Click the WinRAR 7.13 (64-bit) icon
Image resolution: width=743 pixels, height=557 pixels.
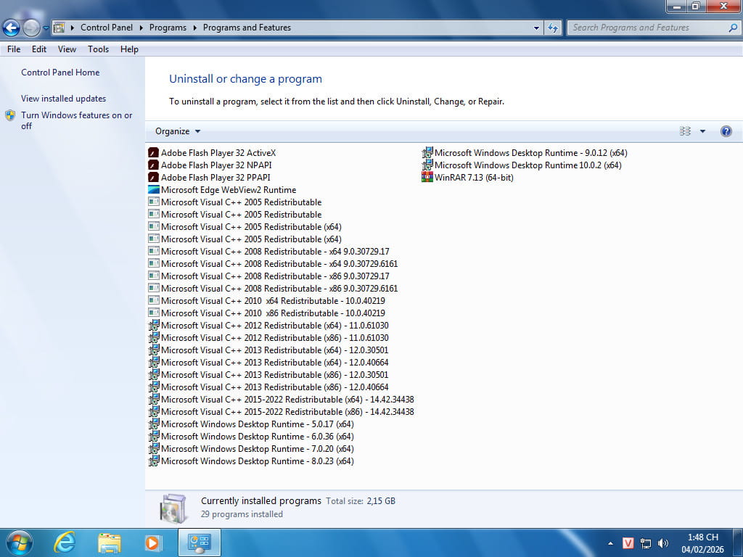point(427,177)
